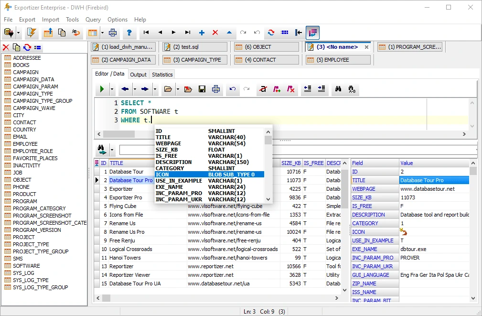Open dropdown arrow beside table view icon
Viewport: 482px width, 316px height.
pyautogui.click(x=102, y=33)
